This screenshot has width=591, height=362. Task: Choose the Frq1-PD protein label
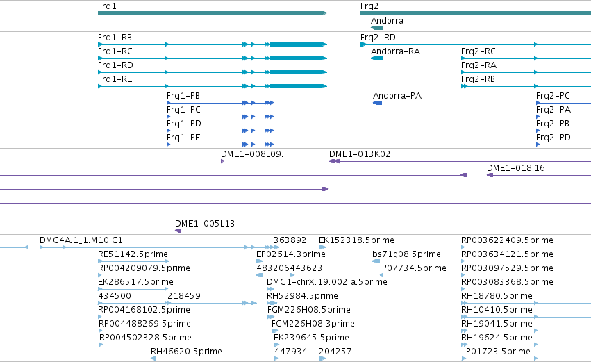click(184, 124)
